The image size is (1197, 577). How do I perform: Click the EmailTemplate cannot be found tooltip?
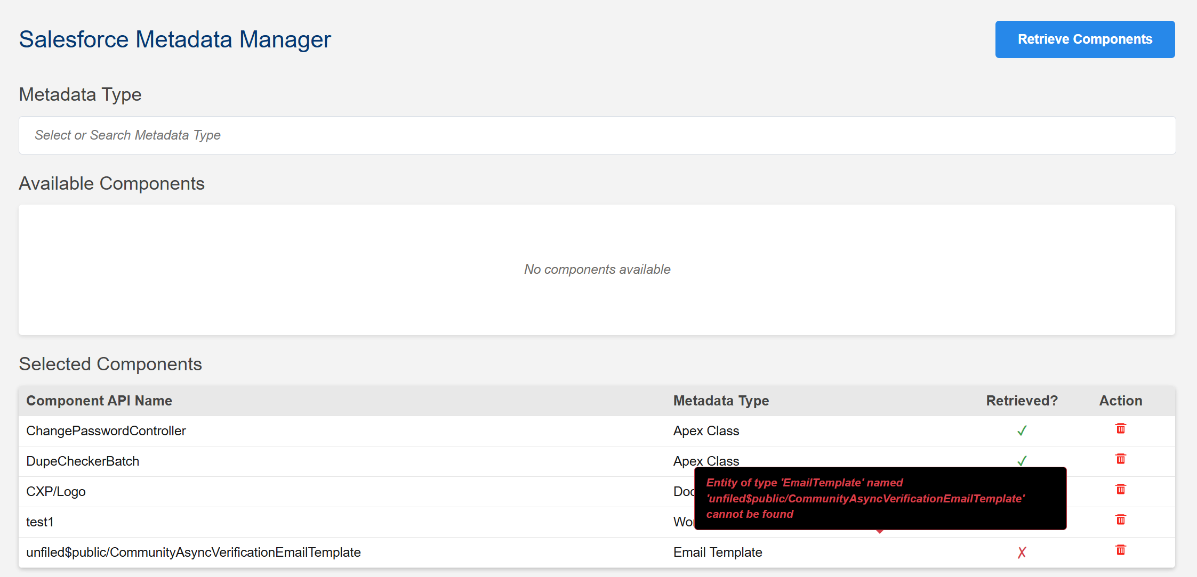[880, 498]
